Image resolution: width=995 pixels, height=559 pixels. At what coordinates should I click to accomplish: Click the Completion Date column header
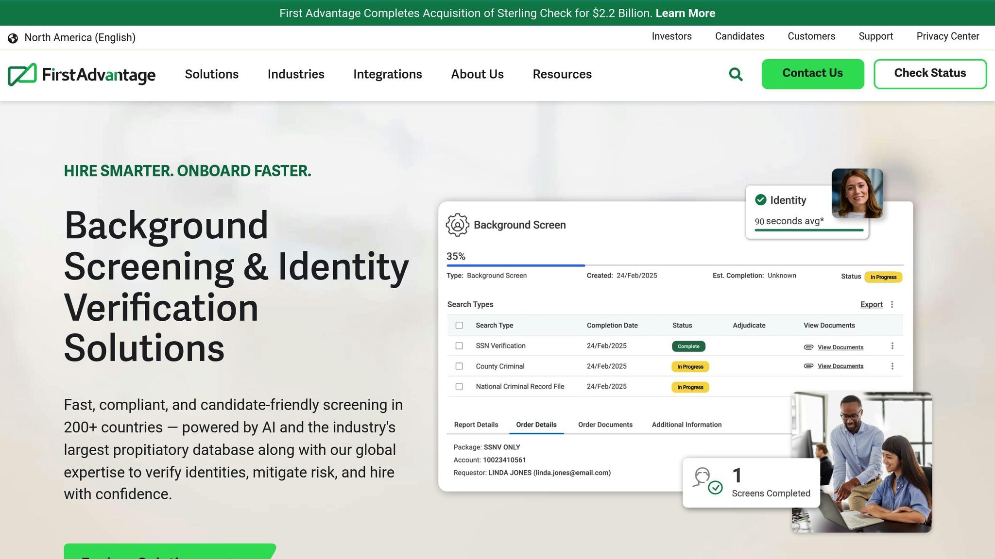[x=612, y=326]
